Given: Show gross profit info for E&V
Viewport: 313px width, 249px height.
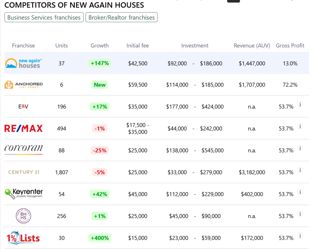Looking at the screenshot, I should pos(300,104).
